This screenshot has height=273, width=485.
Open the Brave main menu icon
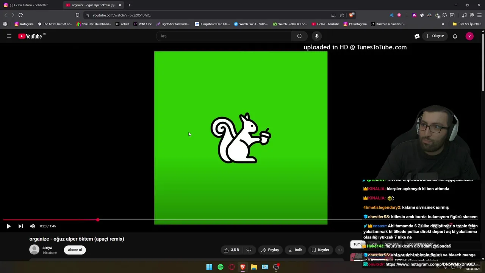[479, 15]
